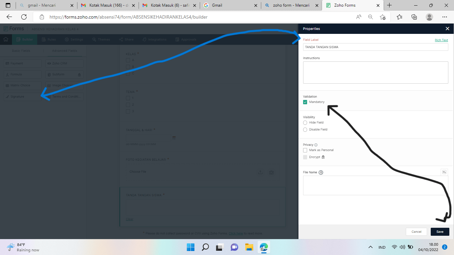This screenshot has width=454, height=255.
Task: Open Rich Text editor link
Action: click(x=441, y=40)
